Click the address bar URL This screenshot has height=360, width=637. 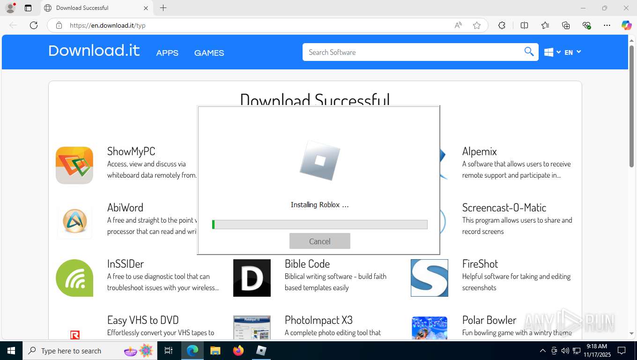108,25
